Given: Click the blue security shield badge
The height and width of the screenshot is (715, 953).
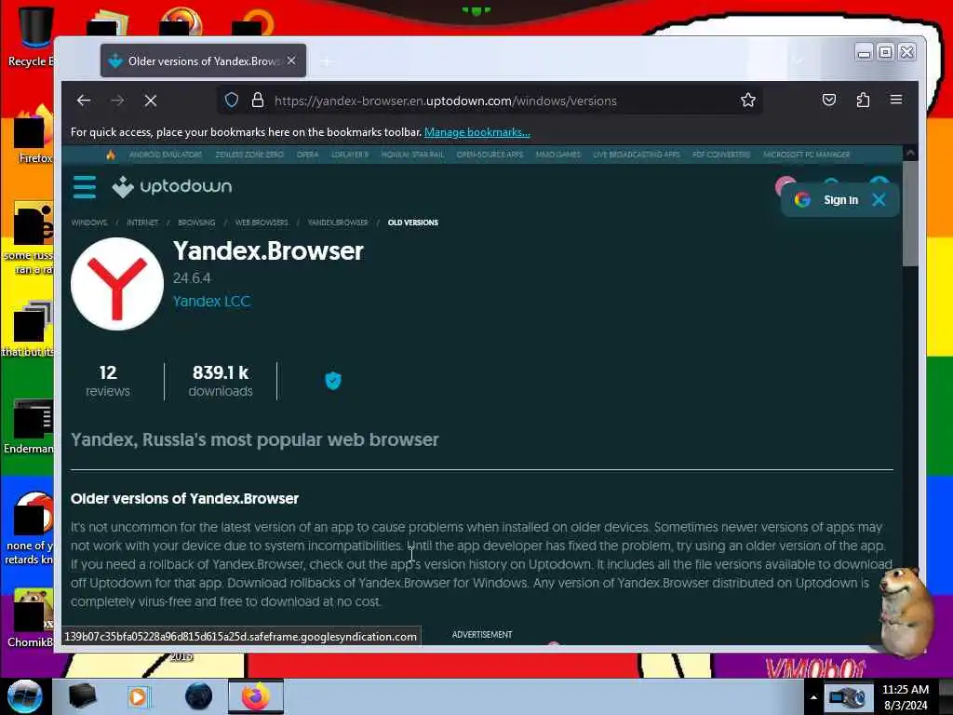Looking at the screenshot, I should coord(333,381).
